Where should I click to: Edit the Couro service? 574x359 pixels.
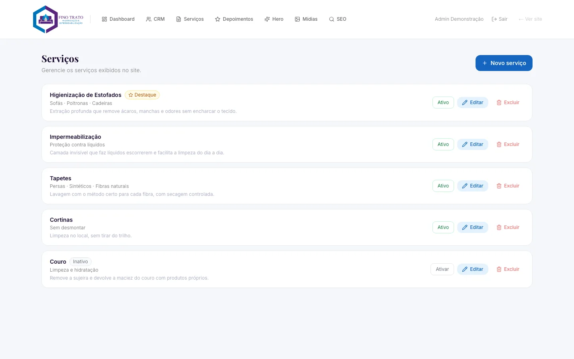coord(473,269)
